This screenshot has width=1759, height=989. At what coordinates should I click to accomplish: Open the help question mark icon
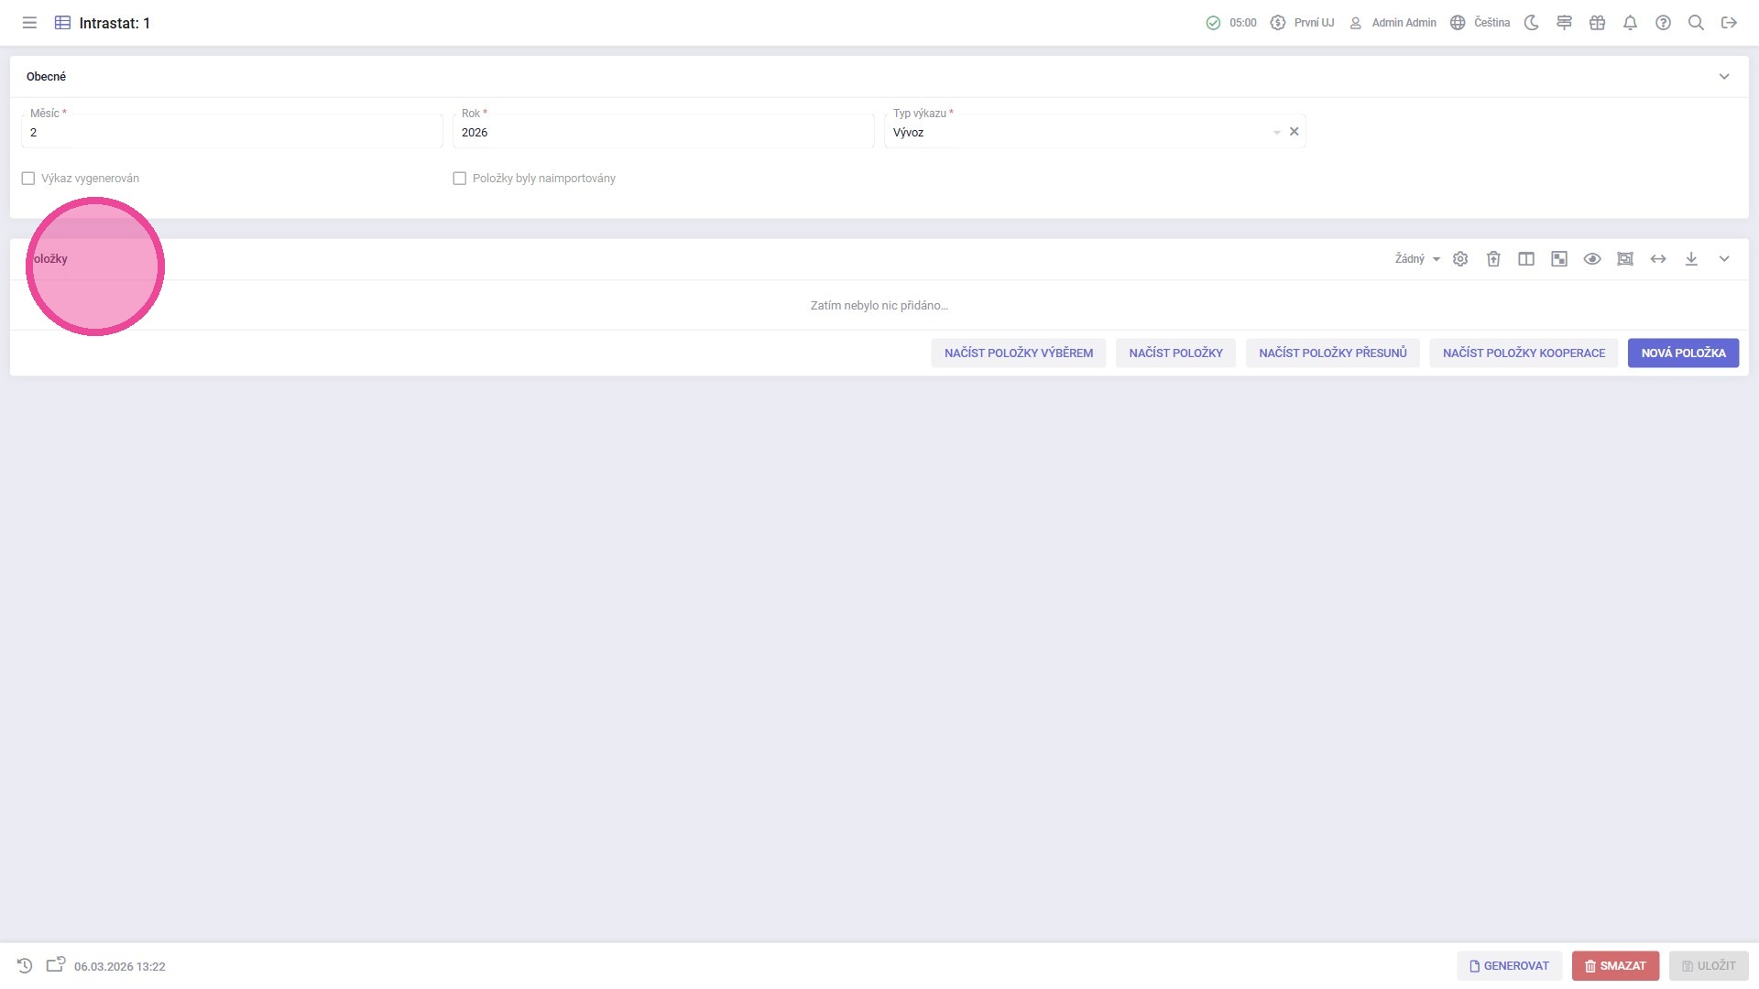1663,23
